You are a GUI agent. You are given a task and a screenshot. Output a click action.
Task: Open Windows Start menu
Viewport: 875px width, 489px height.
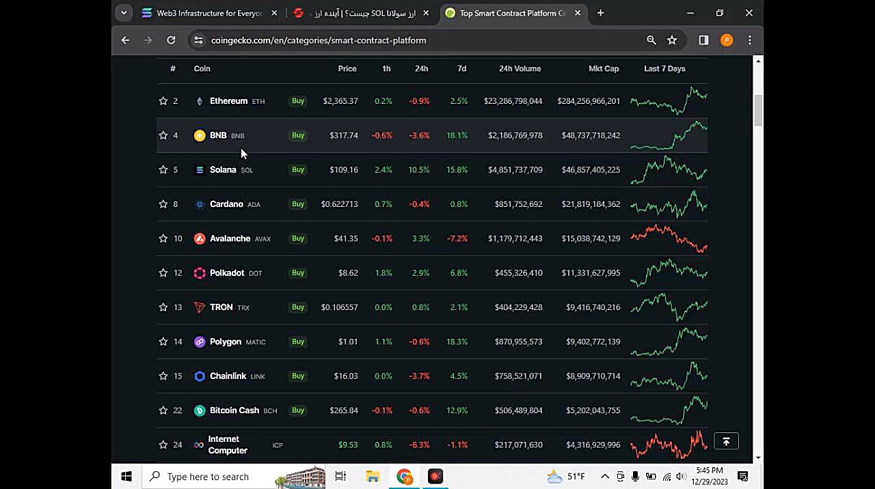pyautogui.click(x=126, y=477)
